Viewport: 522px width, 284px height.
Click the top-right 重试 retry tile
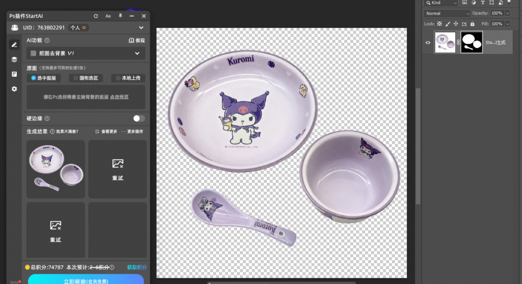tap(118, 169)
